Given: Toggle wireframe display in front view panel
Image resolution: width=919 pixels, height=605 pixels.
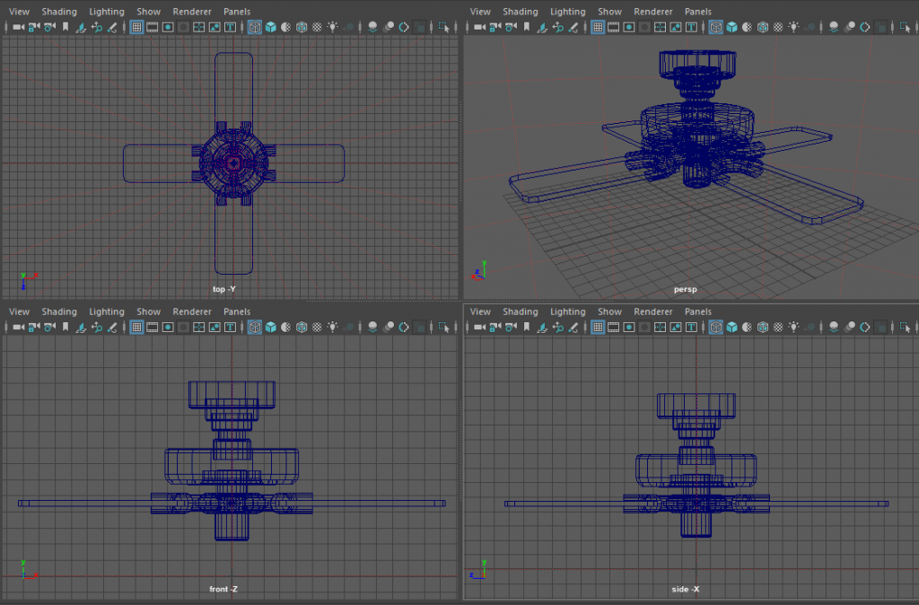Looking at the screenshot, I should pyautogui.click(x=255, y=328).
